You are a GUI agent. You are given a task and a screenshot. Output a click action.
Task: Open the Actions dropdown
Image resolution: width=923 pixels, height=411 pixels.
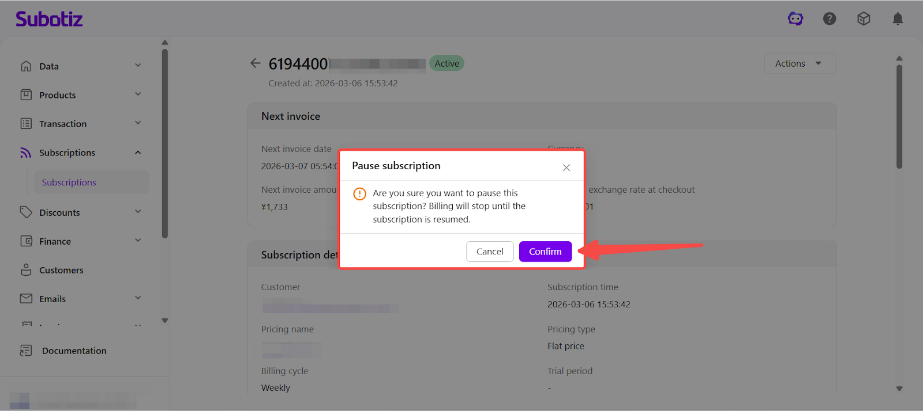pyautogui.click(x=800, y=63)
